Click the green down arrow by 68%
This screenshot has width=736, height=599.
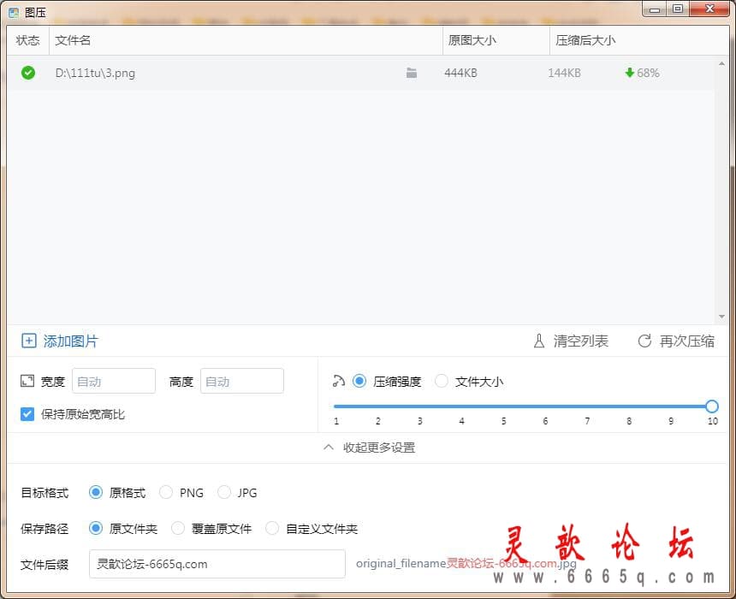point(629,73)
